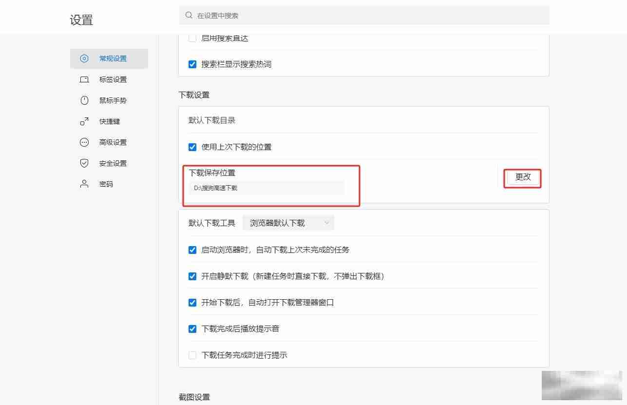
Task: Focus the 在设置中搜索 search field
Action: [364, 15]
